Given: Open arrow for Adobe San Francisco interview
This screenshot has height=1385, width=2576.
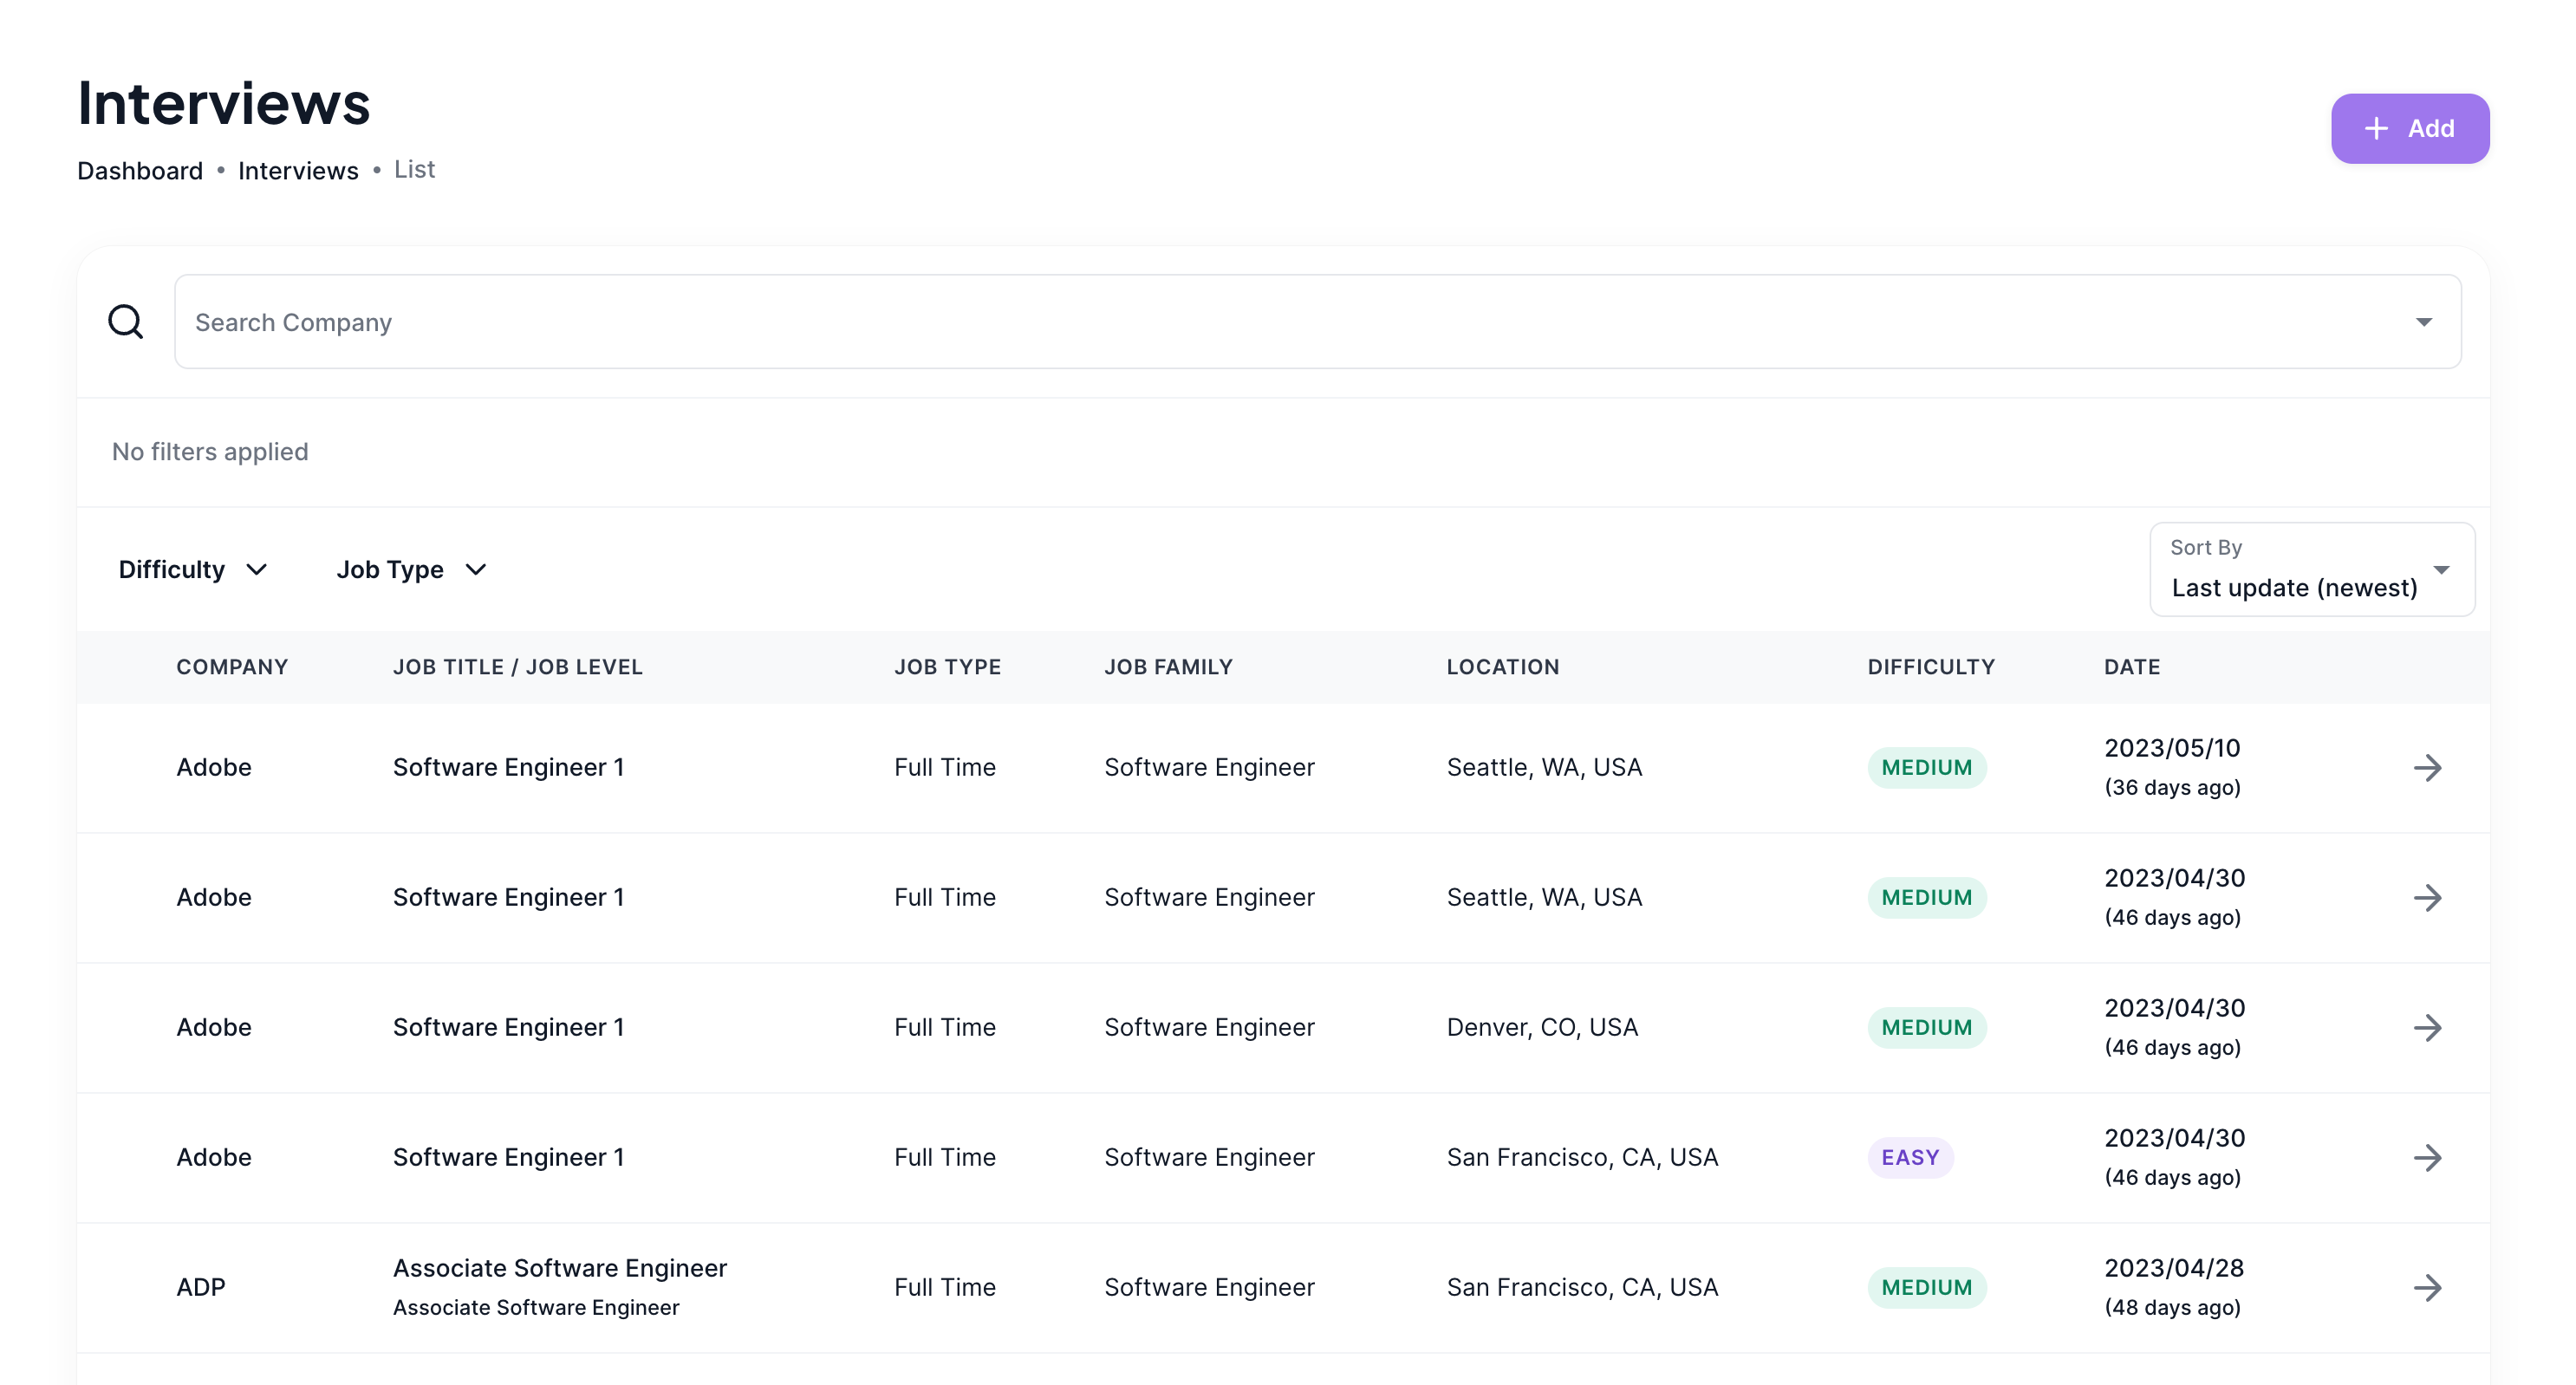Looking at the screenshot, I should point(2427,1158).
